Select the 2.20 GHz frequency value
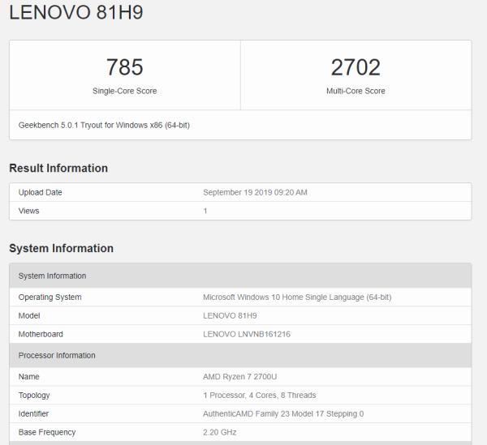This screenshot has width=487, height=445. click(x=220, y=432)
